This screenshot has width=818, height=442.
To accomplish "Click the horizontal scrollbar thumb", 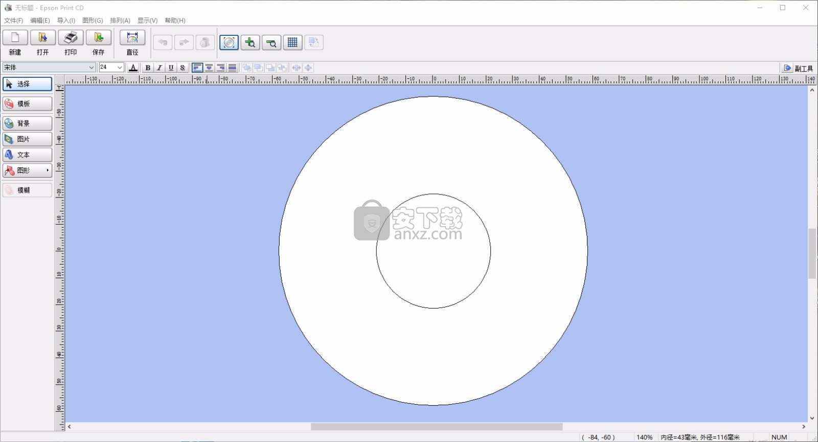I will click(x=437, y=427).
